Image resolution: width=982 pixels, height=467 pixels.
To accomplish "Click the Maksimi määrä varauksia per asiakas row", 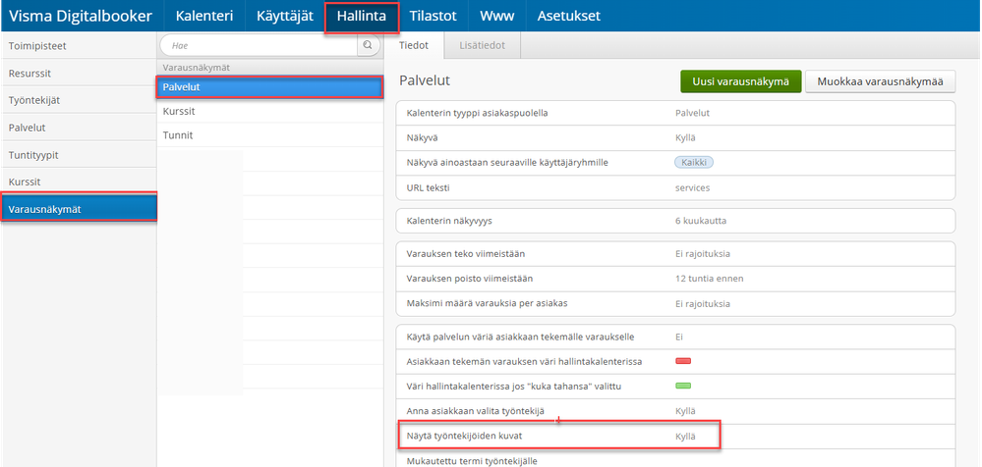I will pyautogui.click(x=675, y=304).
